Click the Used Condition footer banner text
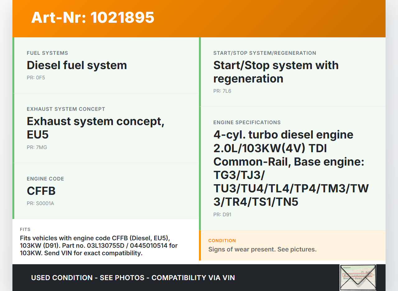This screenshot has width=398, height=291. (133, 278)
